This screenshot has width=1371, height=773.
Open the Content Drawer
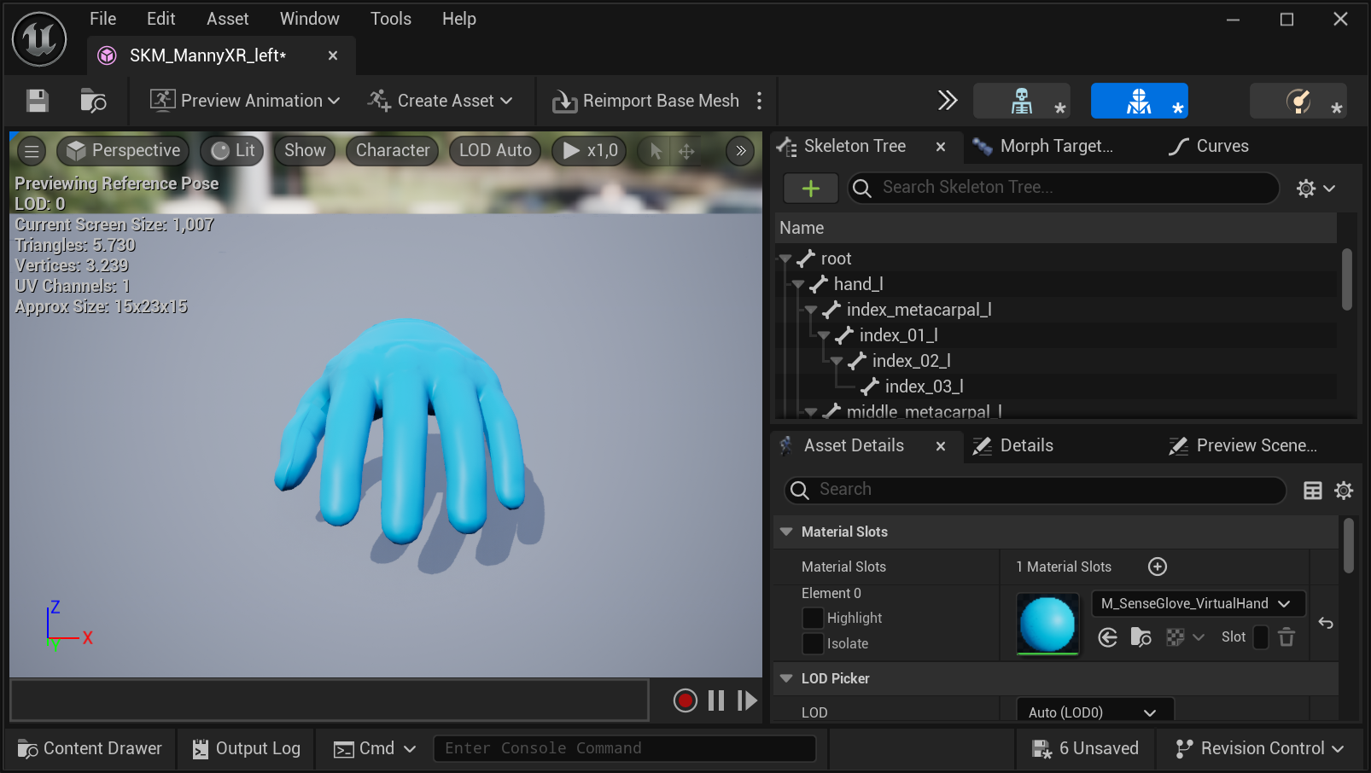pos(89,748)
